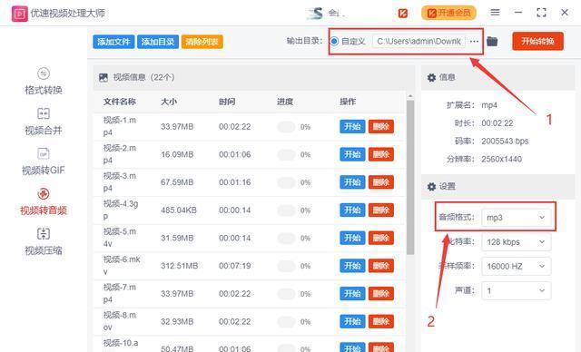Viewport: 581px width, 352px height.
Task: Open the 视频合并 sidebar tool
Action: 44,122
